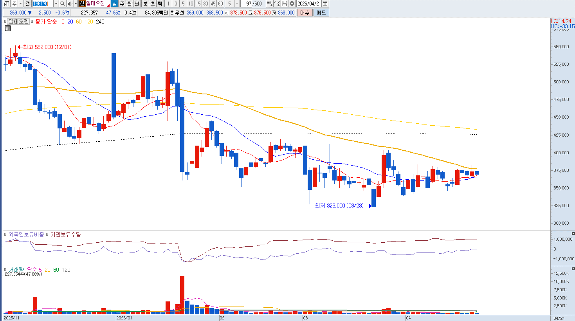Click the stock code input field
Screen dimensions: 575x321
tap(42, 4)
